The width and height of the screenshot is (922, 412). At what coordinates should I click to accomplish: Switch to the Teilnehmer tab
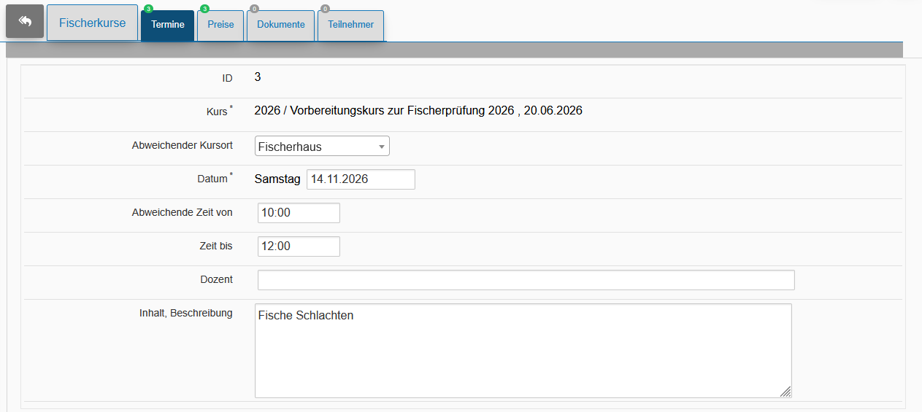point(351,25)
